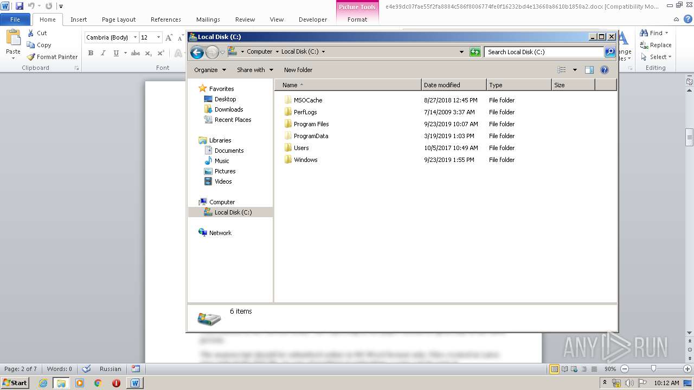
Task: Open the Pictures library
Action: click(225, 171)
